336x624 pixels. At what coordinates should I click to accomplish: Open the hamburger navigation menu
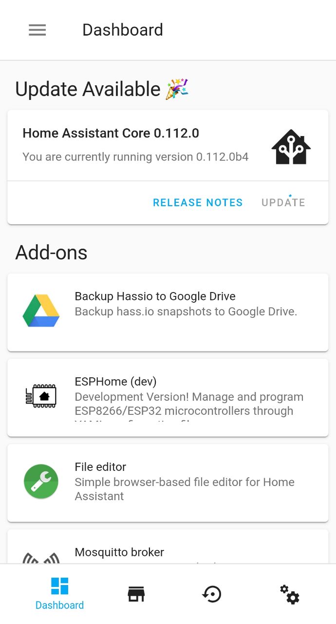(37, 30)
